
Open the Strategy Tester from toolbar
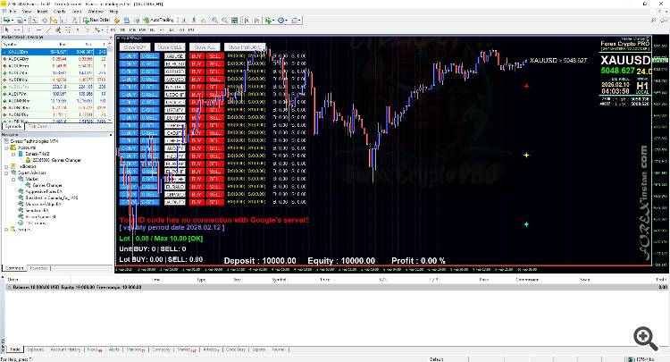[74, 20]
